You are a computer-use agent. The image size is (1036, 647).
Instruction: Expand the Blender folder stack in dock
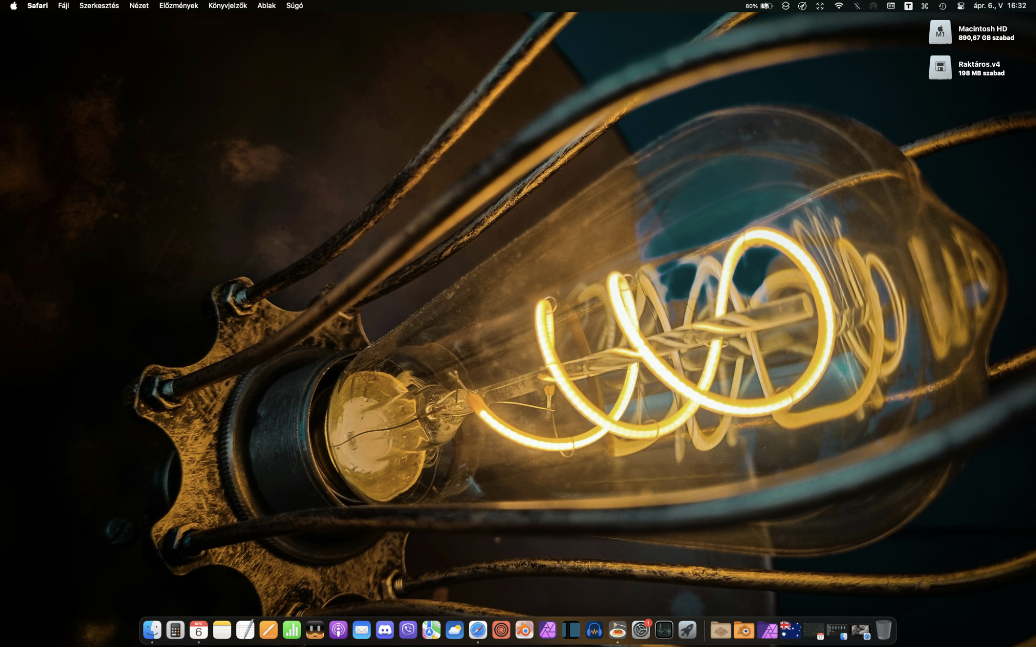tap(744, 630)
